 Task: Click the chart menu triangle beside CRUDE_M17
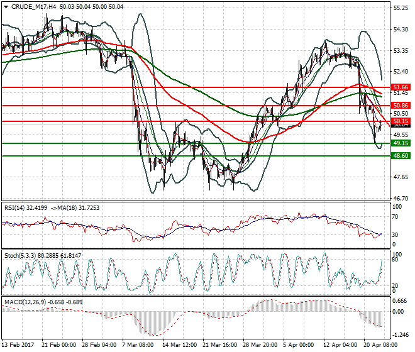click(x=6, y=7)
